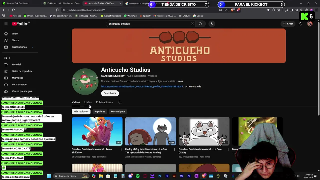The image size is (320, 180).
Task: Open Freddy el Cuy Tema Sinfónico thumbnail
Action: pyautogui.click(x=97, y=131)
